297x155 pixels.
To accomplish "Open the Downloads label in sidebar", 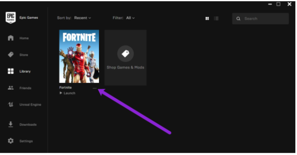I will (x=28, y=125).
